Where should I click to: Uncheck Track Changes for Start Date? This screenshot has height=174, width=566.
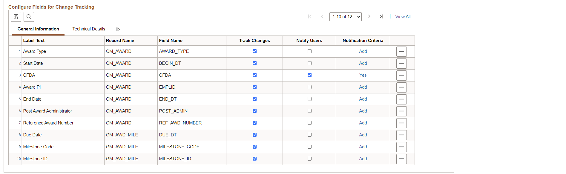pos(254,63)
